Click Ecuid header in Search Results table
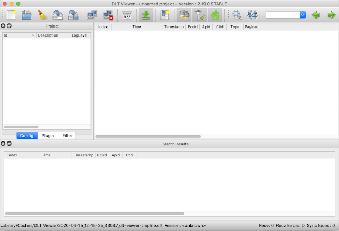Image resolution: width=339 pixels, height=231 pixels. pyautogui.click(x=102, y=155)
